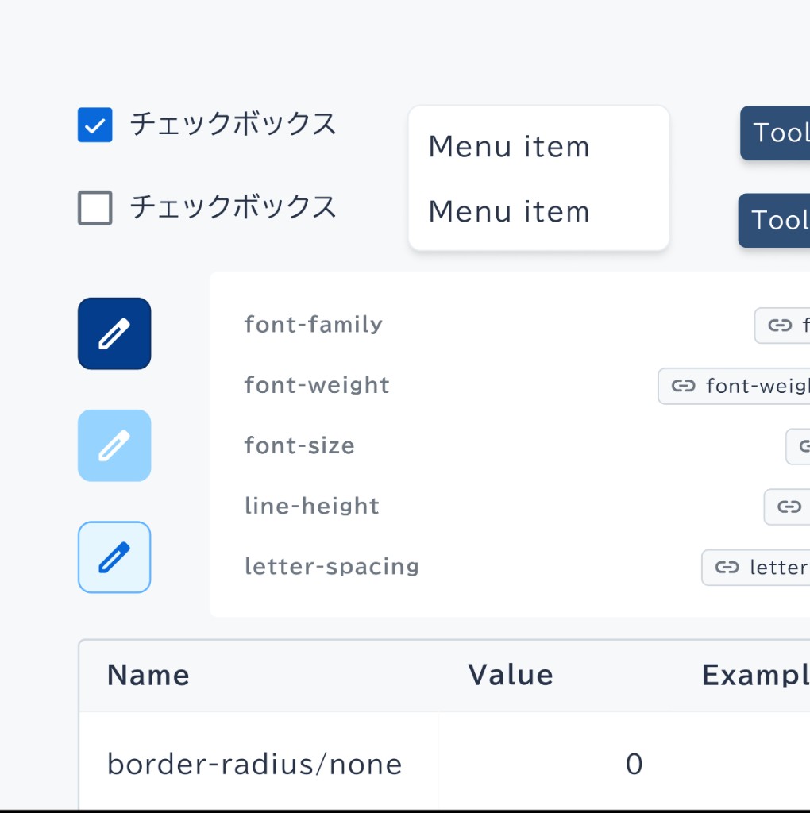Click the dark navy pencil edit button

coord(114,333)
